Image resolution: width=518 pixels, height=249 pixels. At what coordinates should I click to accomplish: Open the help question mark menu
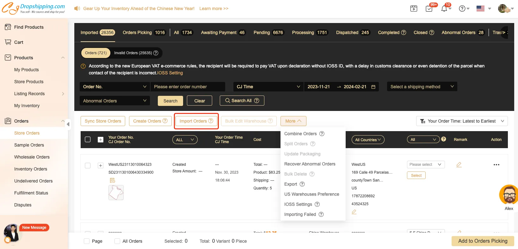[x=462, y=9]
